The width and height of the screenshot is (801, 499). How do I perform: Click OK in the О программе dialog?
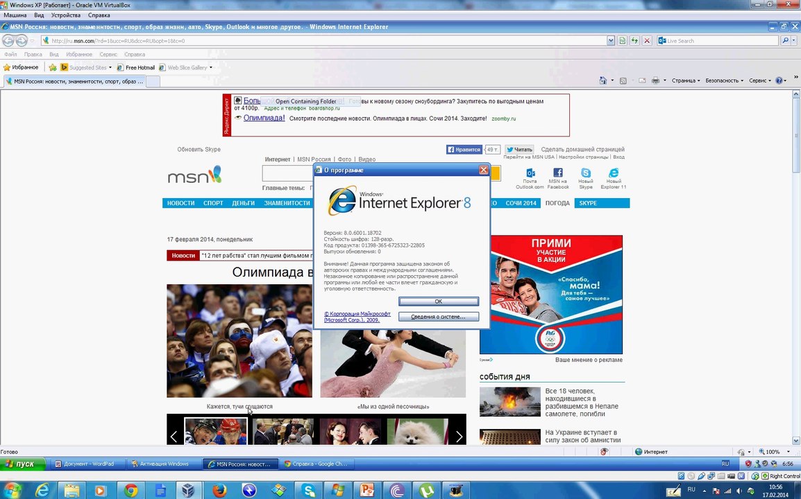pos(438,301)
